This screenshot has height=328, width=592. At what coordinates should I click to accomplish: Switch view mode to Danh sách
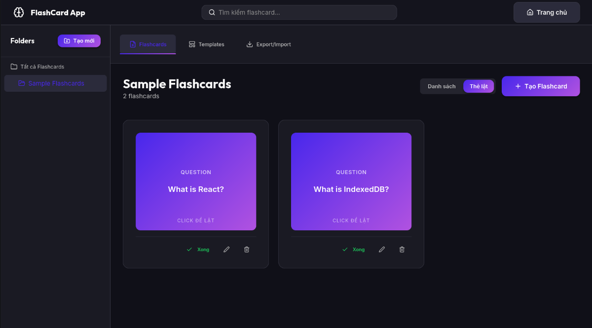point(441,86)
